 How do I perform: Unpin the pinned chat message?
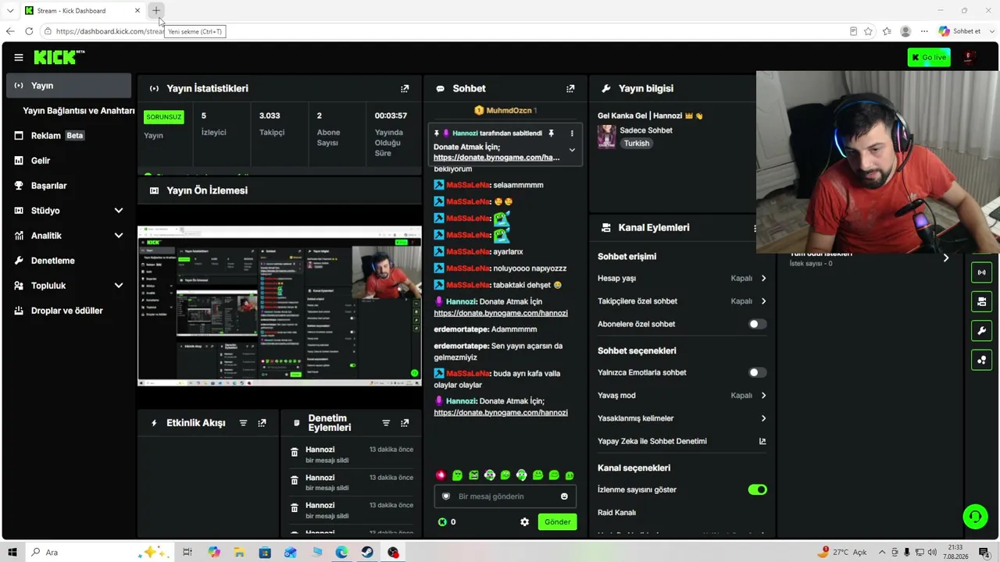(551, 133)
